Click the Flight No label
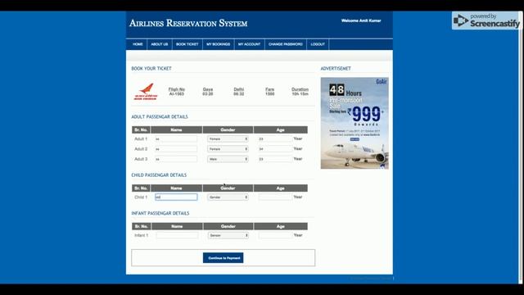The width and height of the screenshot is (524, 295). pos(177,89)
